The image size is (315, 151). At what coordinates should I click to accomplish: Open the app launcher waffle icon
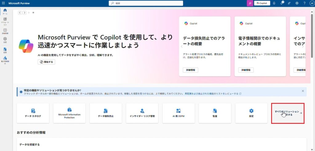pyautogui.click(x=3, y=3)
